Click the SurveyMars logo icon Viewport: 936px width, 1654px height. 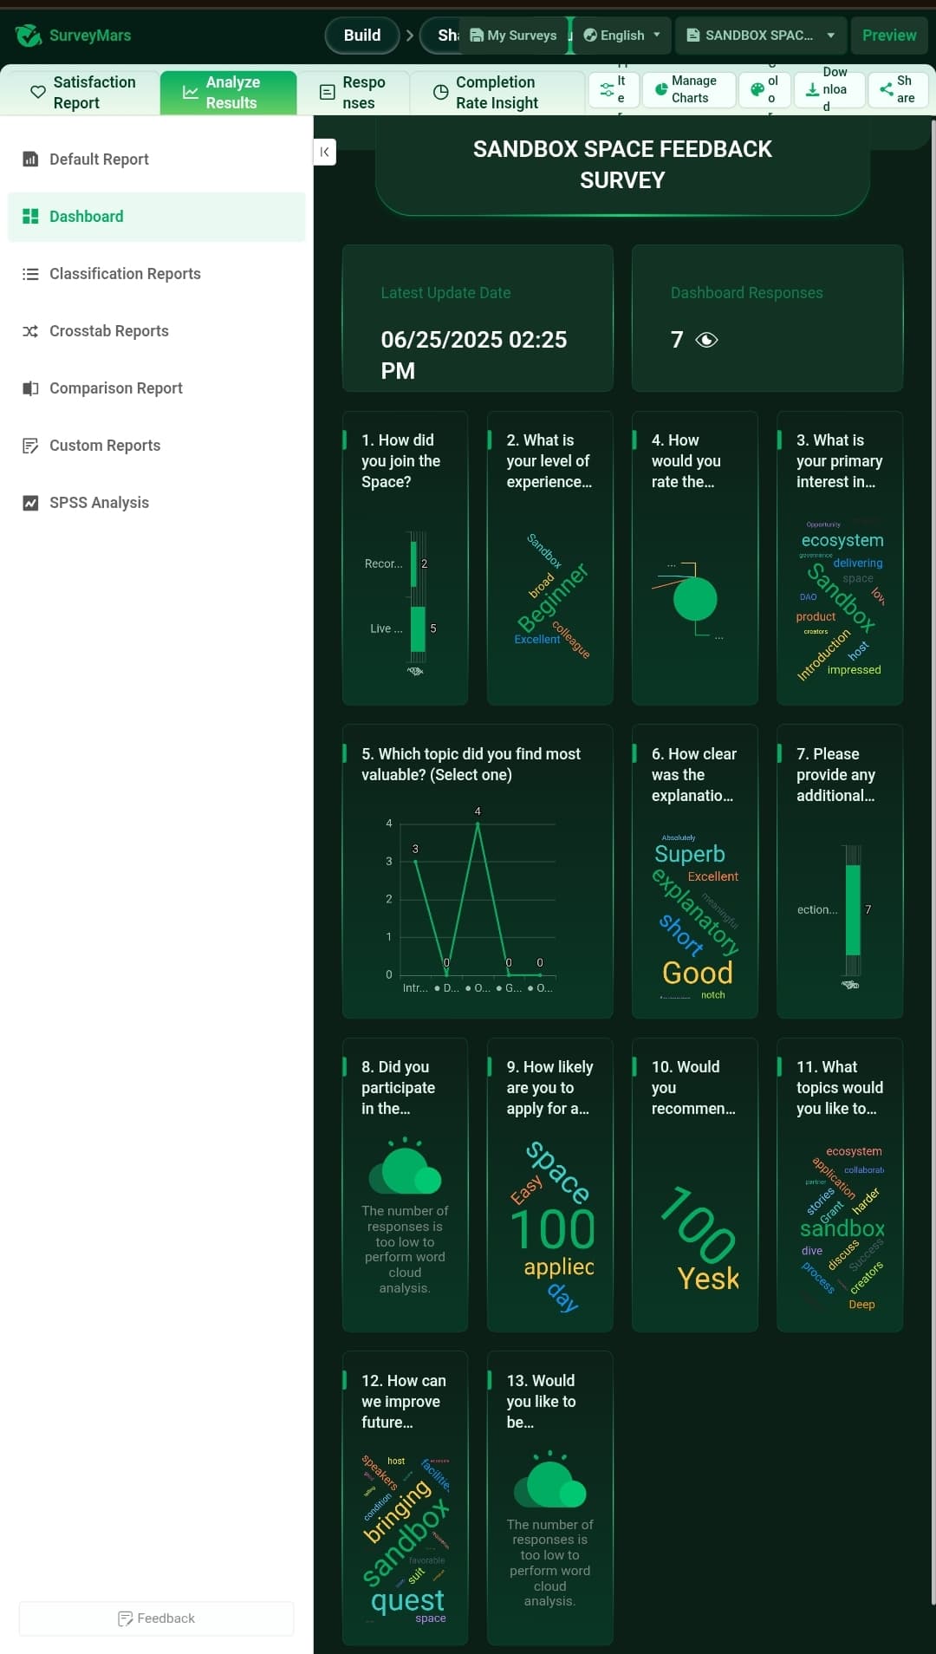(x=29, y=36)
